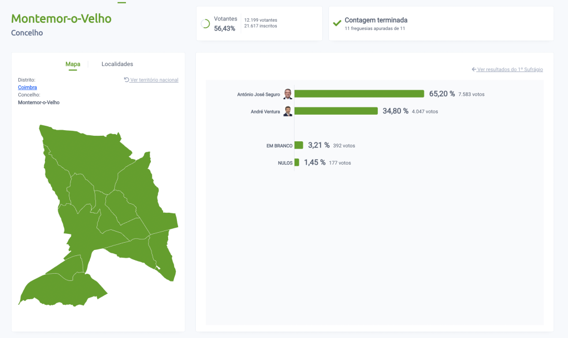Click the André Ventura candidate name
Viewport: 568px width, 338px height.
[x=265, y=111]
